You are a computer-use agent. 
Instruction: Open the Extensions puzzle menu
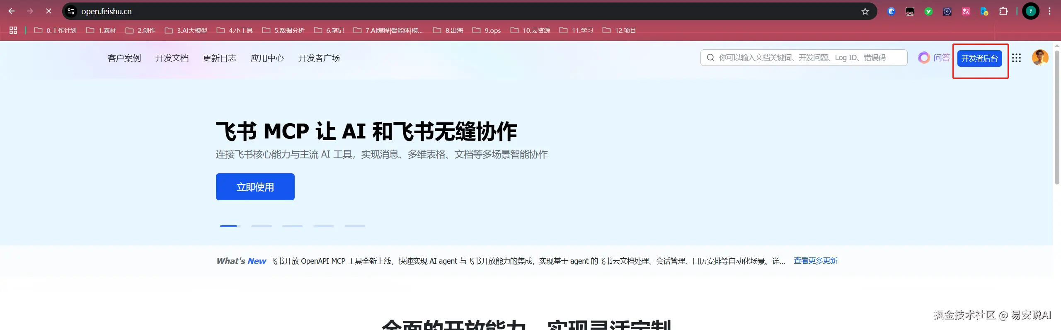click(1003, 11)
